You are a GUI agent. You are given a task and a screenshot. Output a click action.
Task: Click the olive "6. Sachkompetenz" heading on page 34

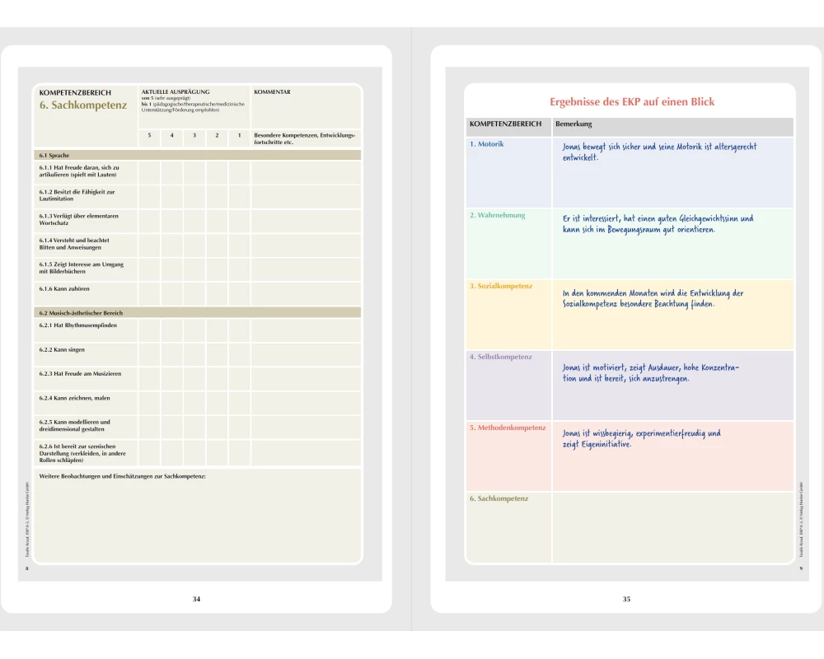(x=83, y=105)
